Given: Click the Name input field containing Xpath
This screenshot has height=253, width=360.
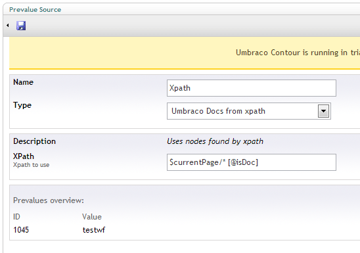Looking at the screenshot, I should tap(252, 88).
